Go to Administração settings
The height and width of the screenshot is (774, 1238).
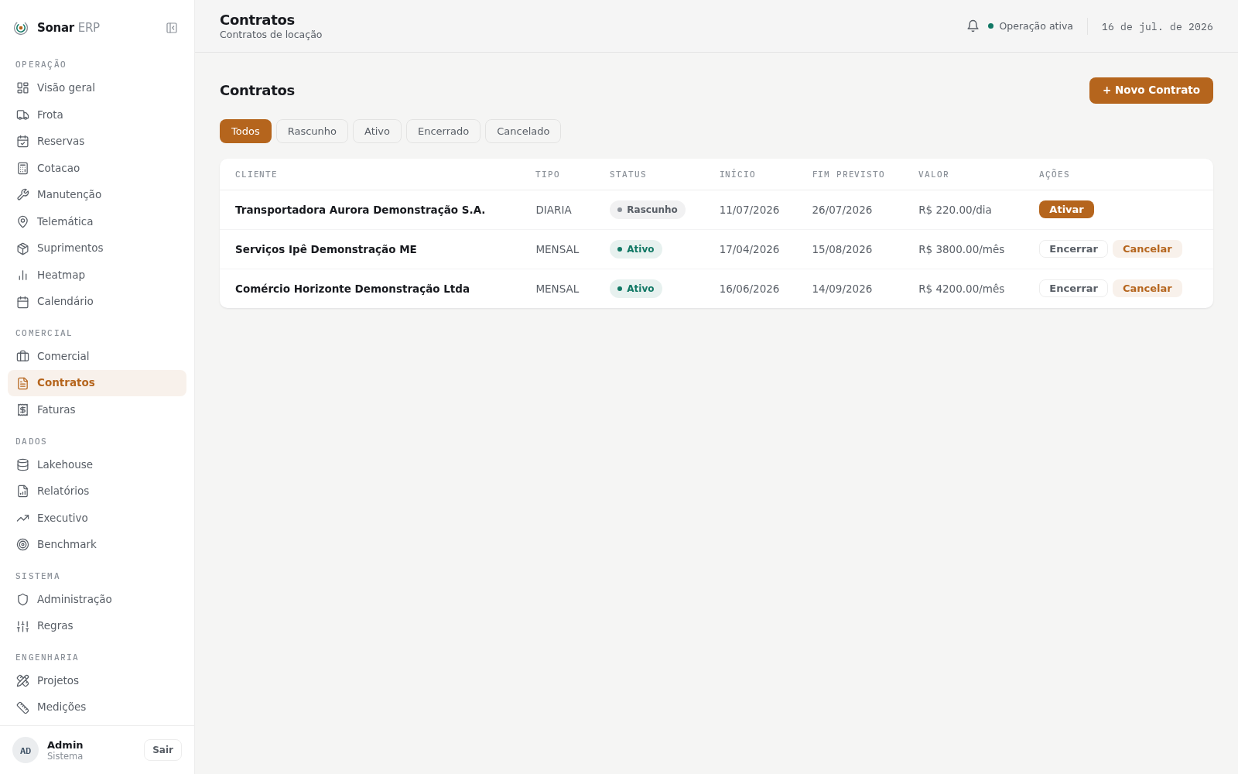coord(97,599)
